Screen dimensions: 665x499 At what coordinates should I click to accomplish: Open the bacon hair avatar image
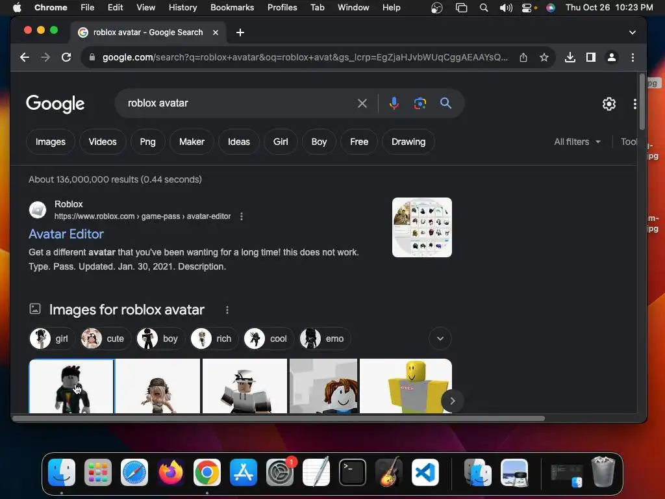point(323,386)
